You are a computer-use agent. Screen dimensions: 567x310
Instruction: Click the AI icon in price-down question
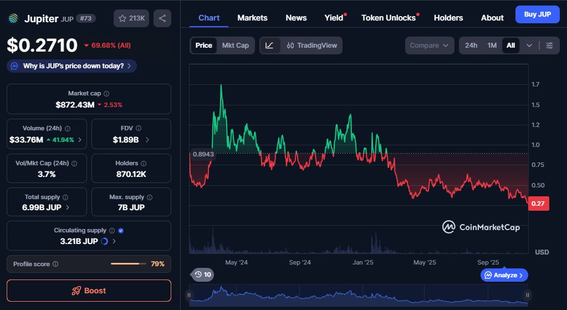(x=14, y=66)
